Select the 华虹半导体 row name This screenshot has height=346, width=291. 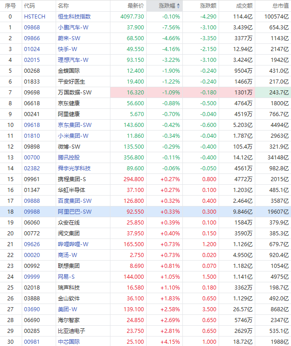[72, 190]
